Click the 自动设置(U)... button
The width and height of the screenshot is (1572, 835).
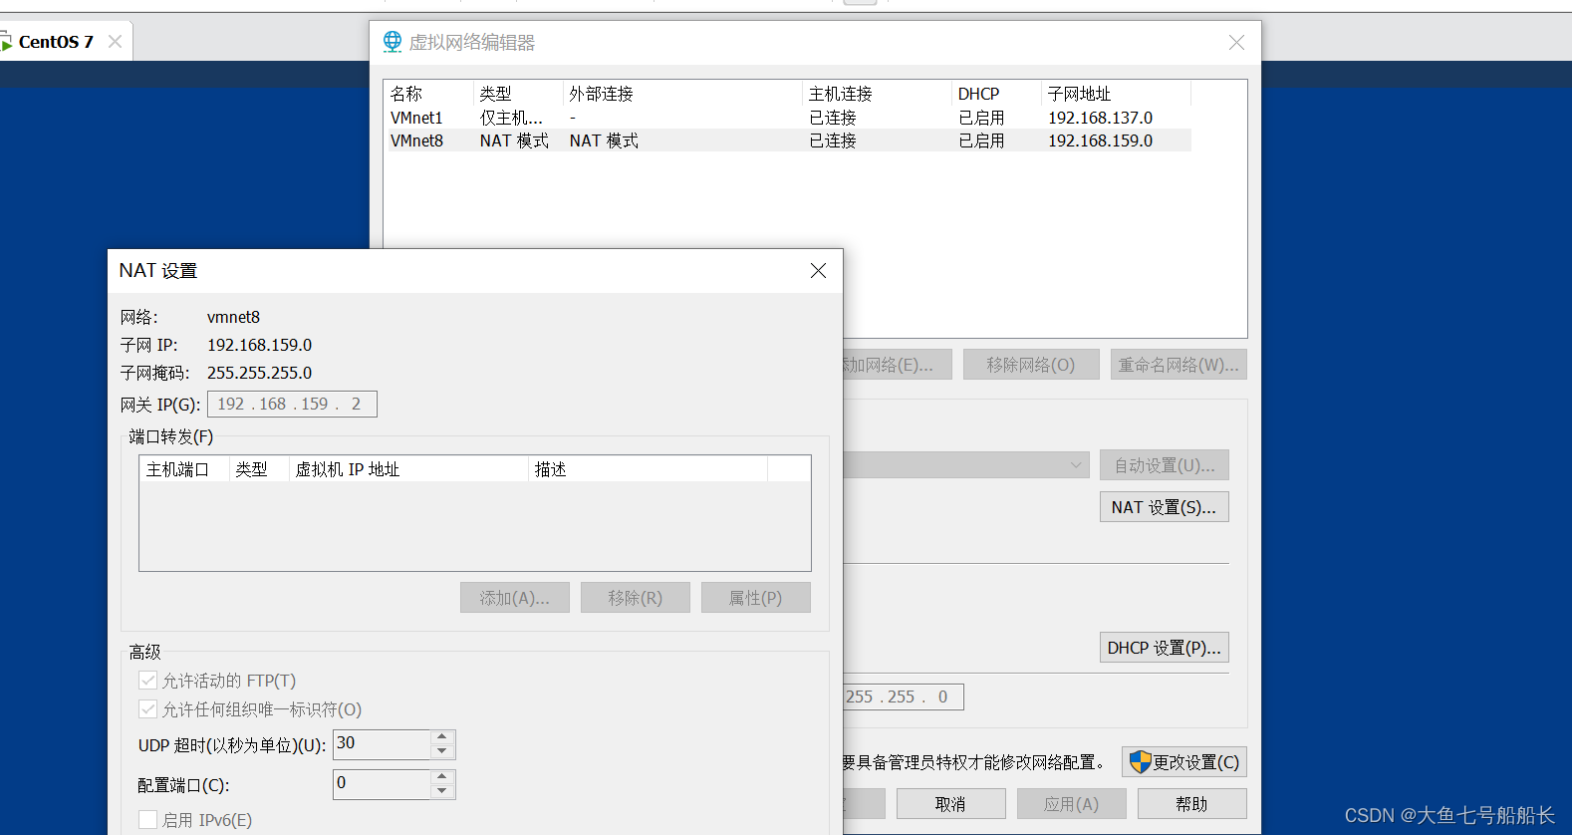(x=1165, y=465)
